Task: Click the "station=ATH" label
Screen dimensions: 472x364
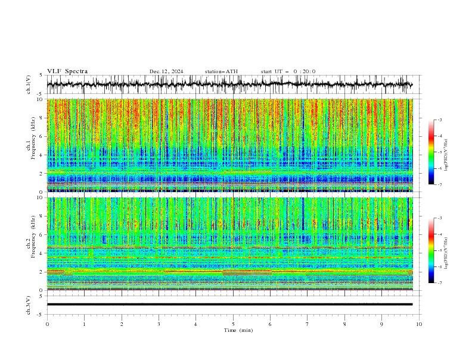Action: pyautogui.click(x=221, y=71)
